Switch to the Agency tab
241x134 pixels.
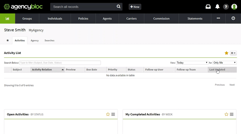pyautogui.click(x=35, y=40)
